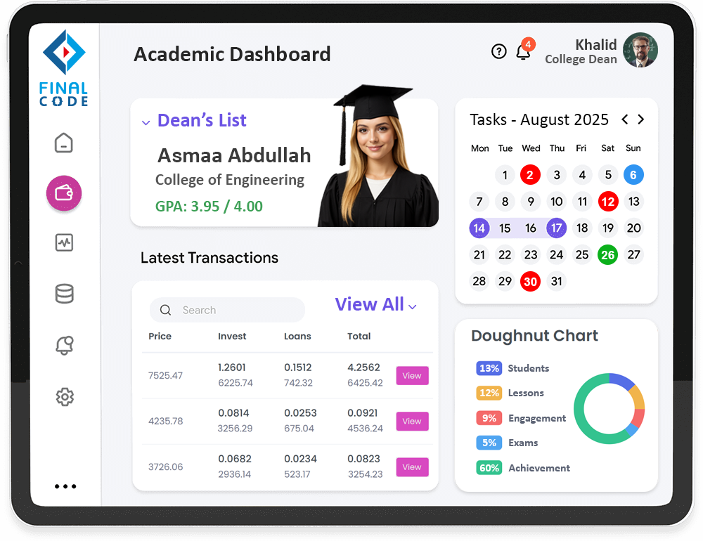The image size is (703, 541).
Task: Go to next month in calendar
Action: pyautogui.click(x=641, y=119)
